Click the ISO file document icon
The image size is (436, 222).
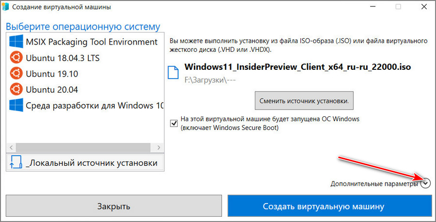[173, 72]
